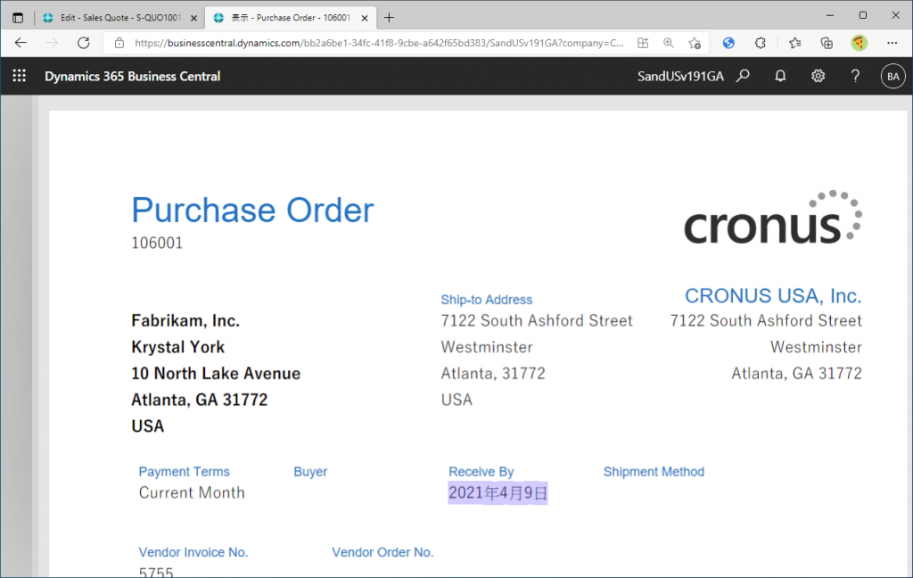Open the BA user account avatar
The image size is (913, 578).
click(x=892, y=76)
